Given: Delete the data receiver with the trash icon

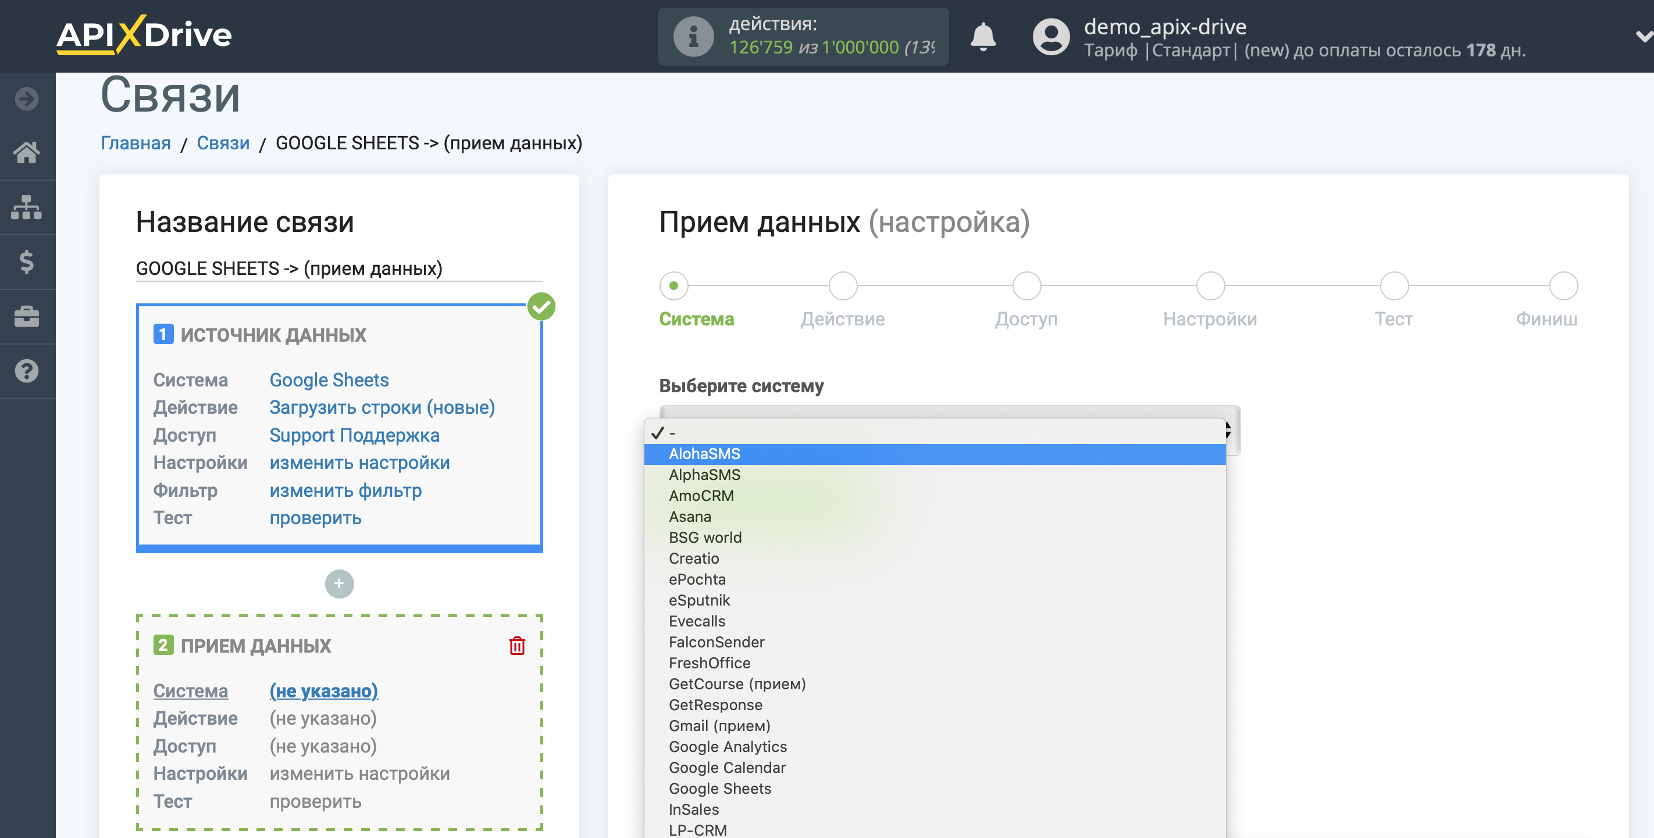Looking at the screenshot, I should [x=517, y=646].
